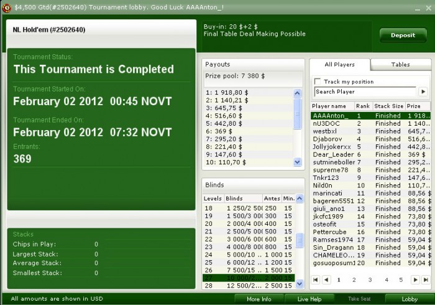Viewport: 435px width, 305px height.
Task: Select player bageren5551 in list
Action: click(x=370, y=201)
